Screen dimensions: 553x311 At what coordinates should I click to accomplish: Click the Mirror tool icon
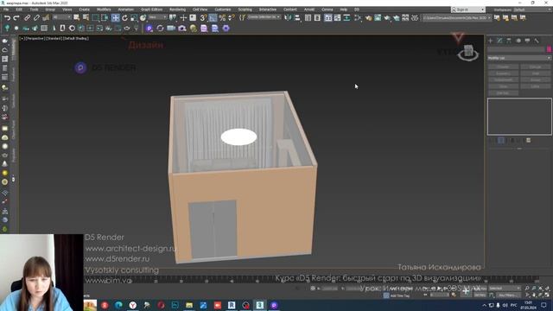tap(288, 17)
